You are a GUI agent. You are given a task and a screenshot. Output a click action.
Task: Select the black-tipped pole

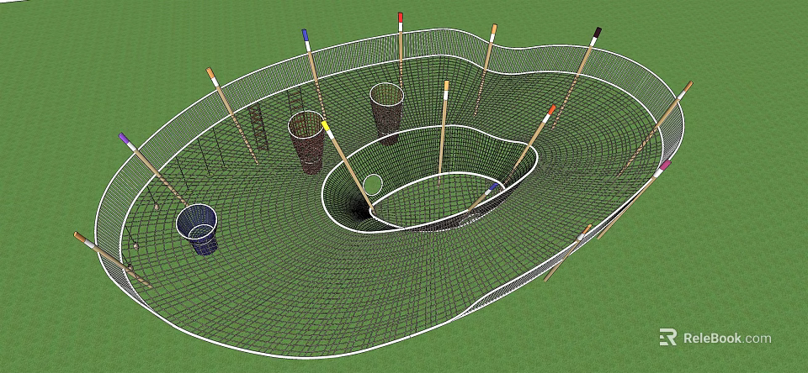[x=576, y=77]
